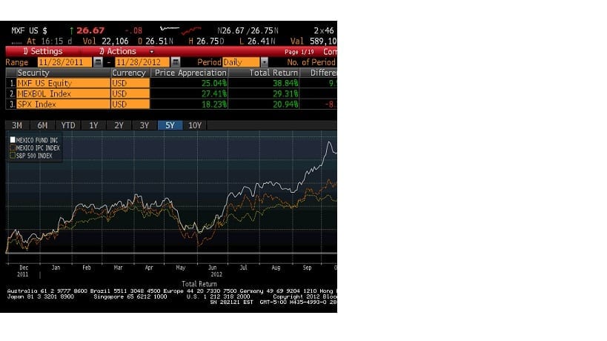This screenshot has width=607, height=341.
Task: Select the 5Y time range tab
Action: (x=168, y=125)
